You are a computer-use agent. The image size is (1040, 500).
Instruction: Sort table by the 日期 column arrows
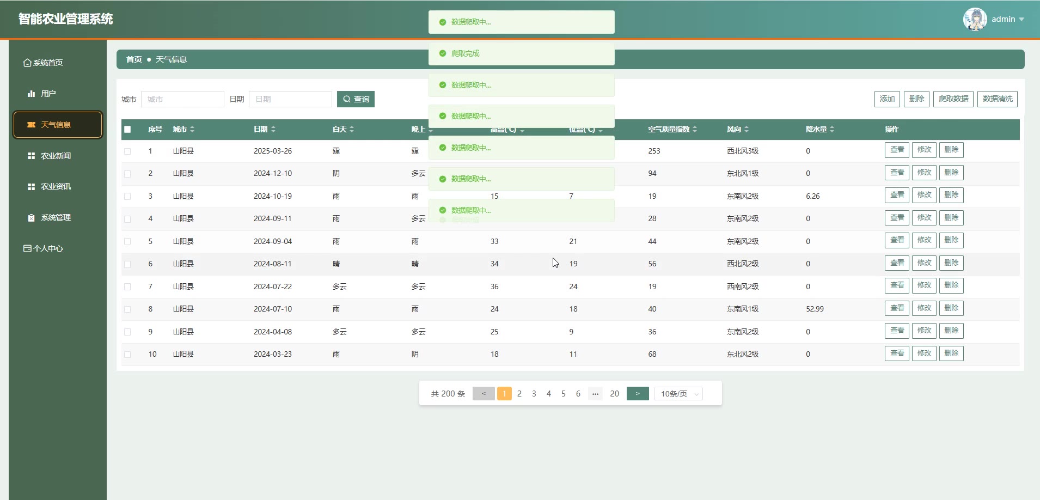tap(273, 129)
